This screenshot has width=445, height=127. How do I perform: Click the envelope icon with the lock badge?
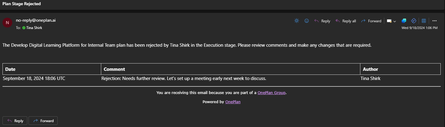click(x=389, y=21)
